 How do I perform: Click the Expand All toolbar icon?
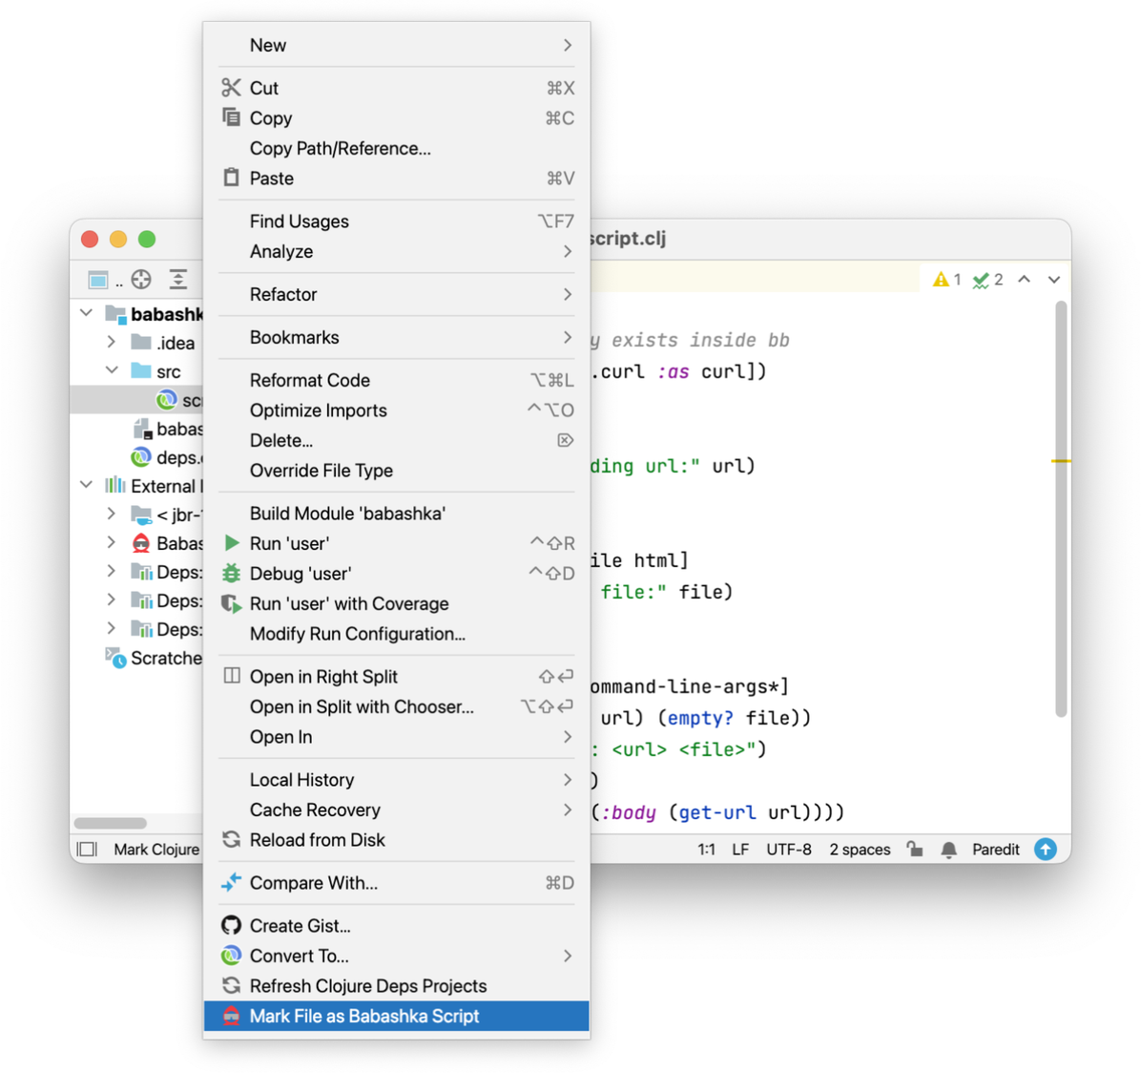(178, 280)
